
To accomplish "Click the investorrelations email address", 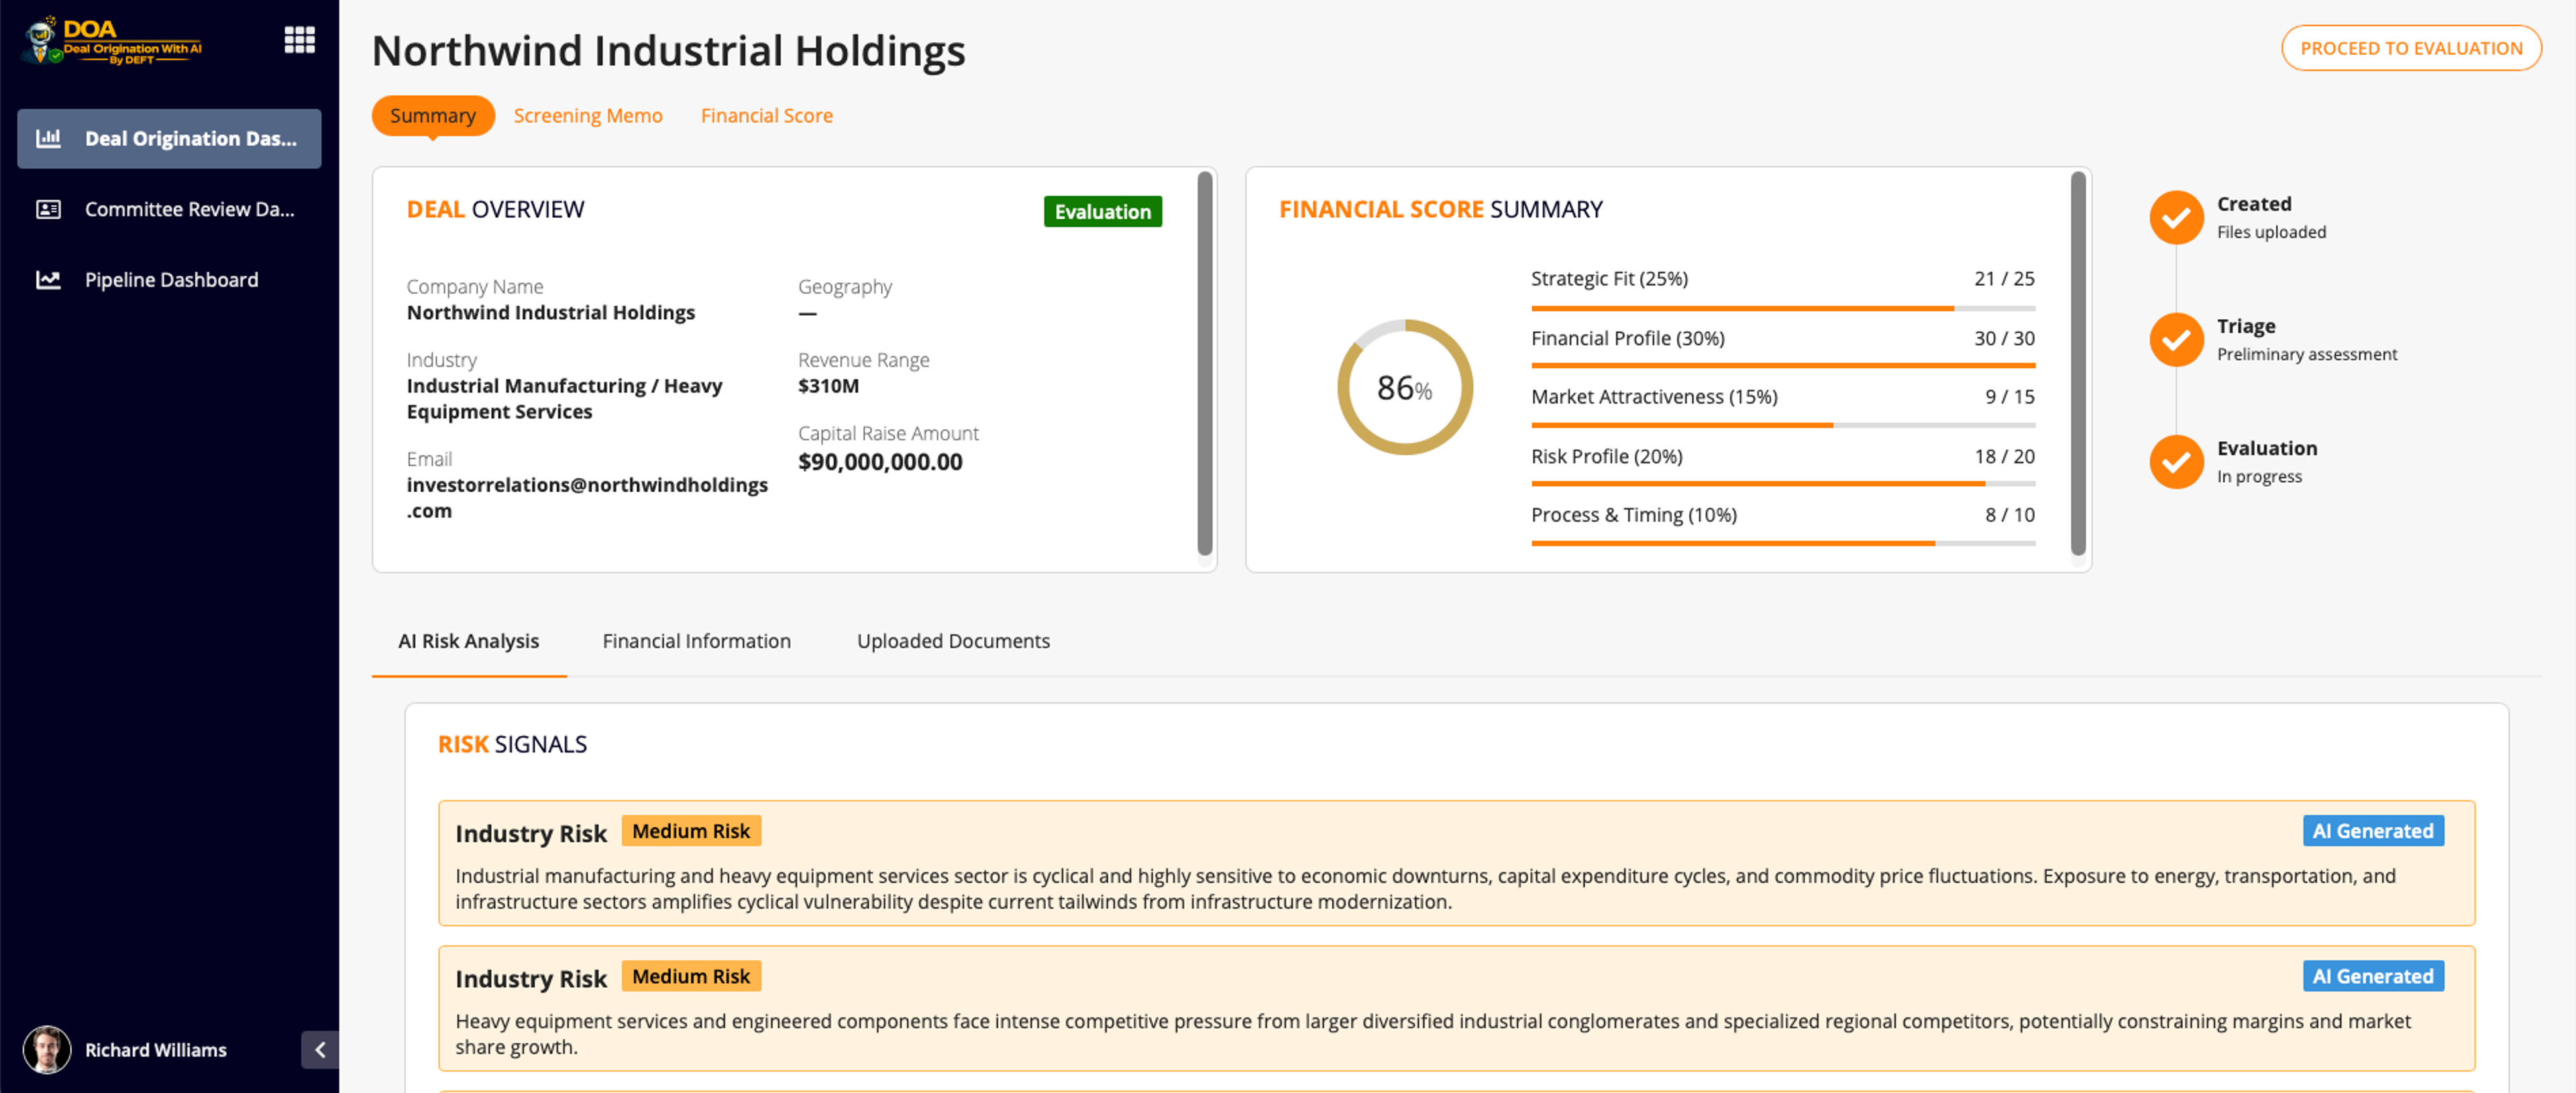I will [587, 497].
